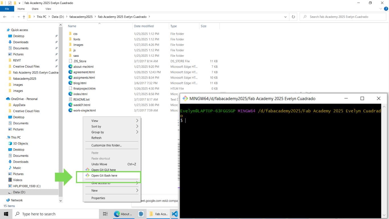The height and width of the screenshot is (219, 389).
Task: Open Visual Studio Code from the taskbar
Action: point(175,214)
